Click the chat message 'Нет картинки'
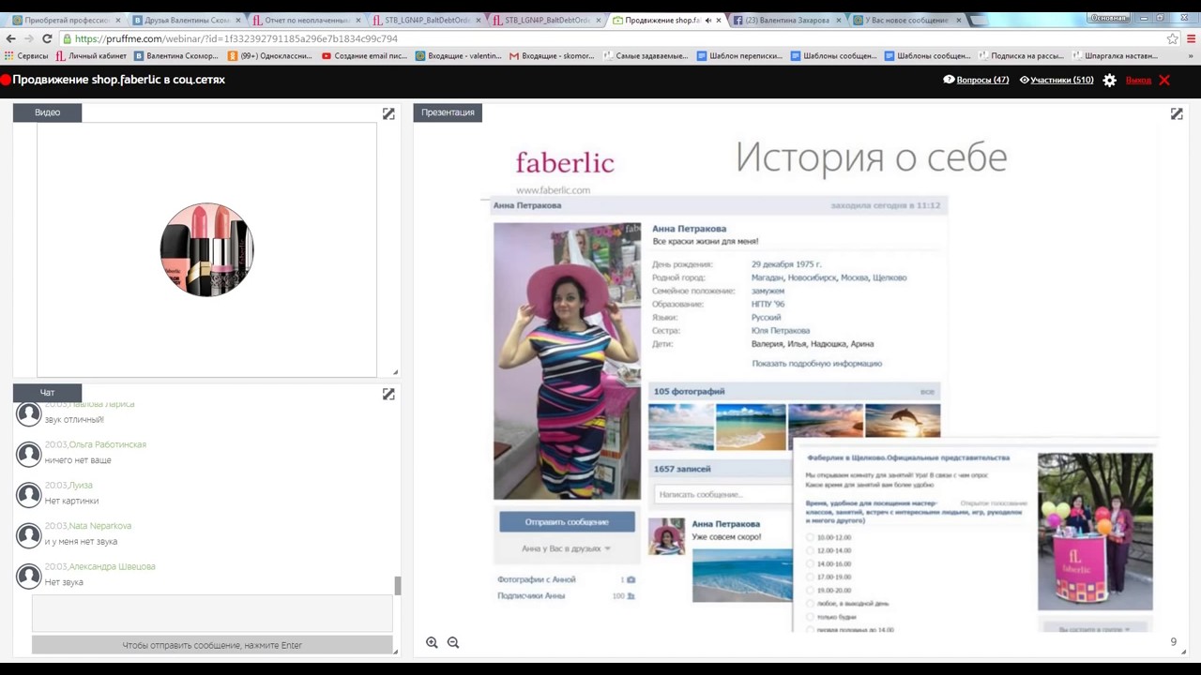This screenshot has width=1201, height=675. coord(71,501)
